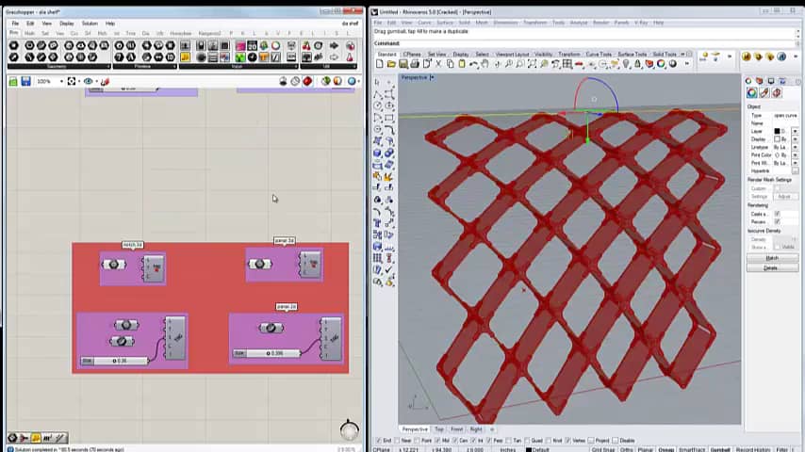Select the pink gradient component icon
This screenshot has width=805, height=452.
point(239,46)
